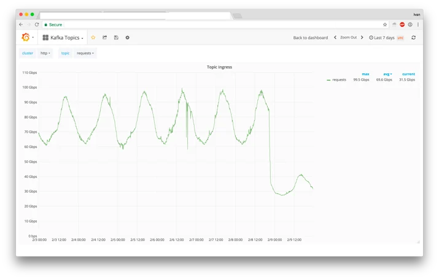Sort legend by avg column
The height and width of the screenshot is (279, 439).
pyautogui.click(x=387, y=74)
